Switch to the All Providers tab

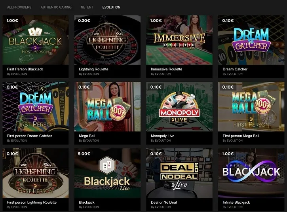(x=19, y=7)
